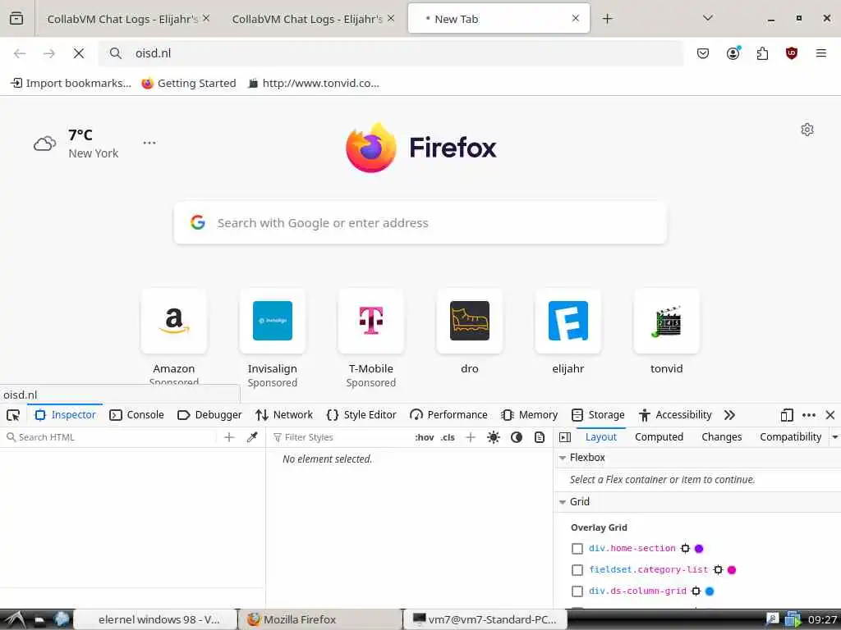841x630 pixels.
Task: Go back with the back arrow
Action: point(20,53)
